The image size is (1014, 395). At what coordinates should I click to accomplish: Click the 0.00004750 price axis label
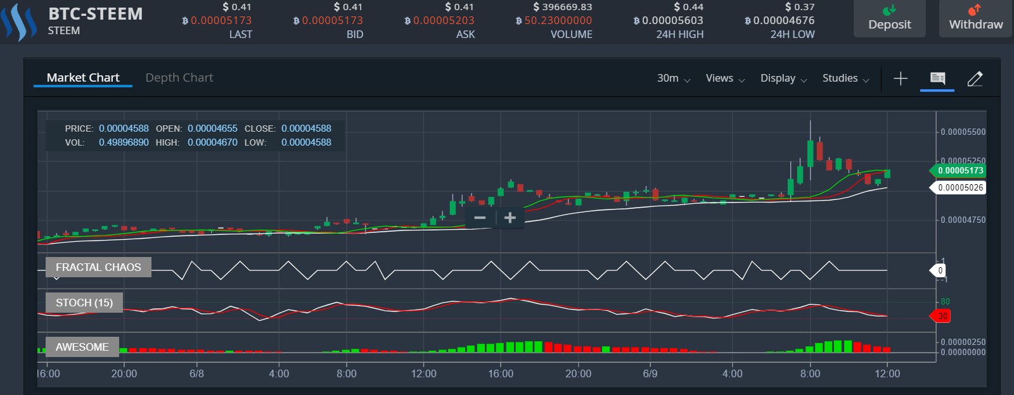(963, 220)
